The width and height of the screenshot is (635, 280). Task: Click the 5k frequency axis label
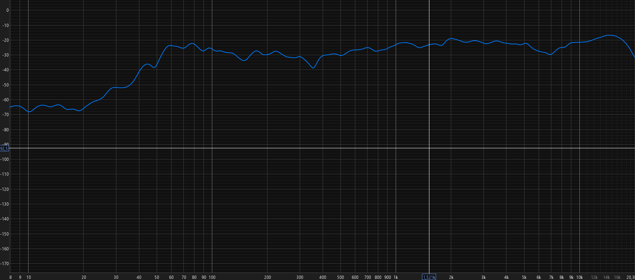524,277
